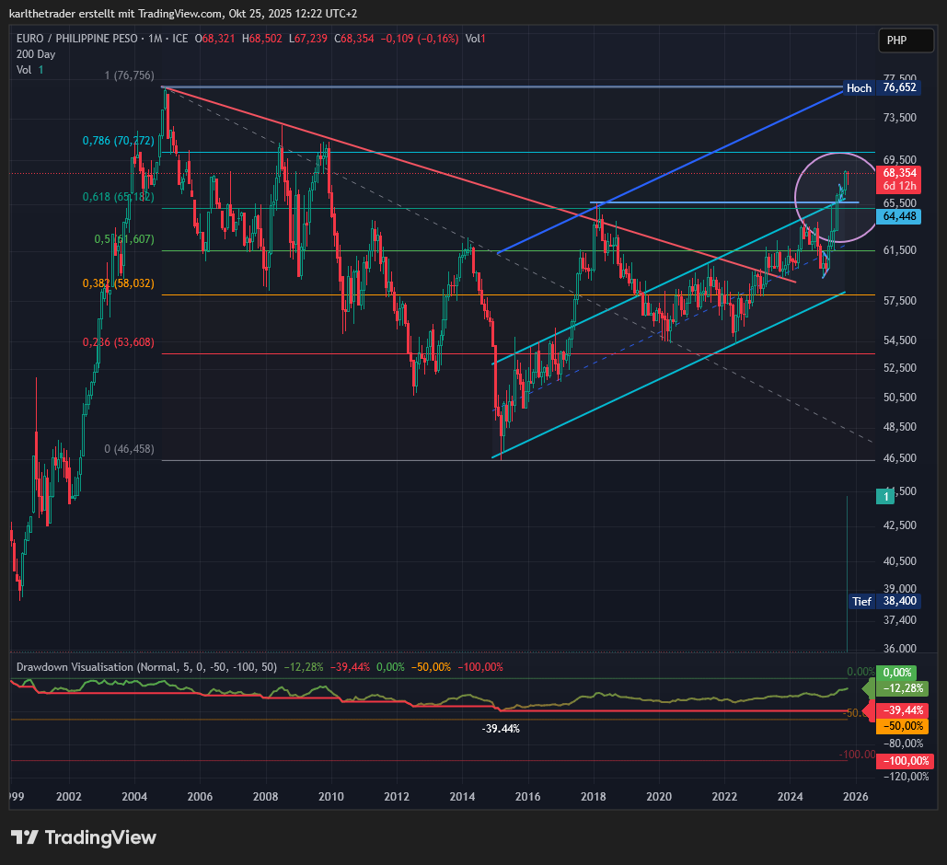Screen dimensions: 947x865
Task: Click the orange -50,00% axis label
Action: click(x=902, y=726)
